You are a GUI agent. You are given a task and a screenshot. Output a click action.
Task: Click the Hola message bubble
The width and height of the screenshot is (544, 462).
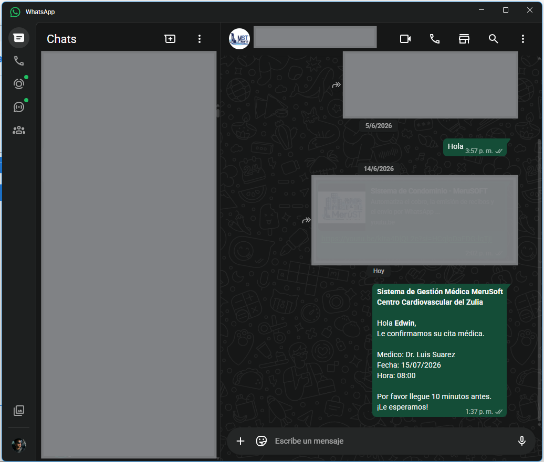[475, 147]
